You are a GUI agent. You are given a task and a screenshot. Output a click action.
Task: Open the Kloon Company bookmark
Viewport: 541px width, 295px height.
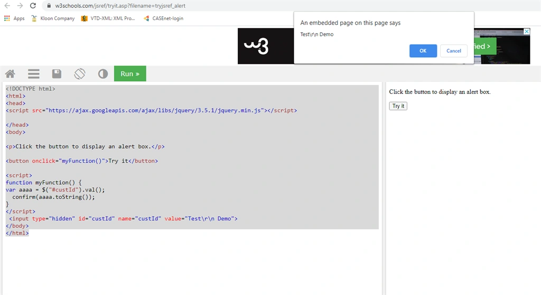click(53, 18)
